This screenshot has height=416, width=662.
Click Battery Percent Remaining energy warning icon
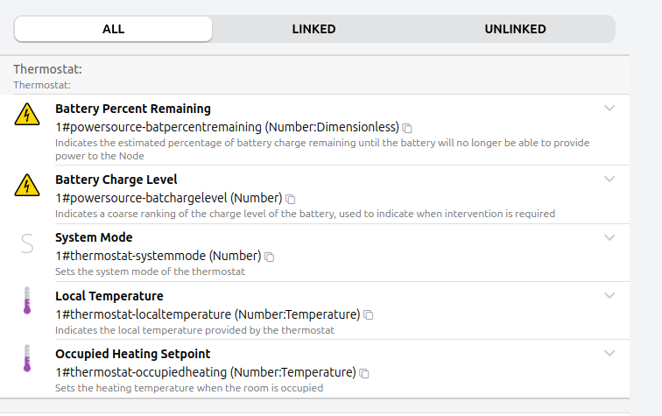pos(27,115)
